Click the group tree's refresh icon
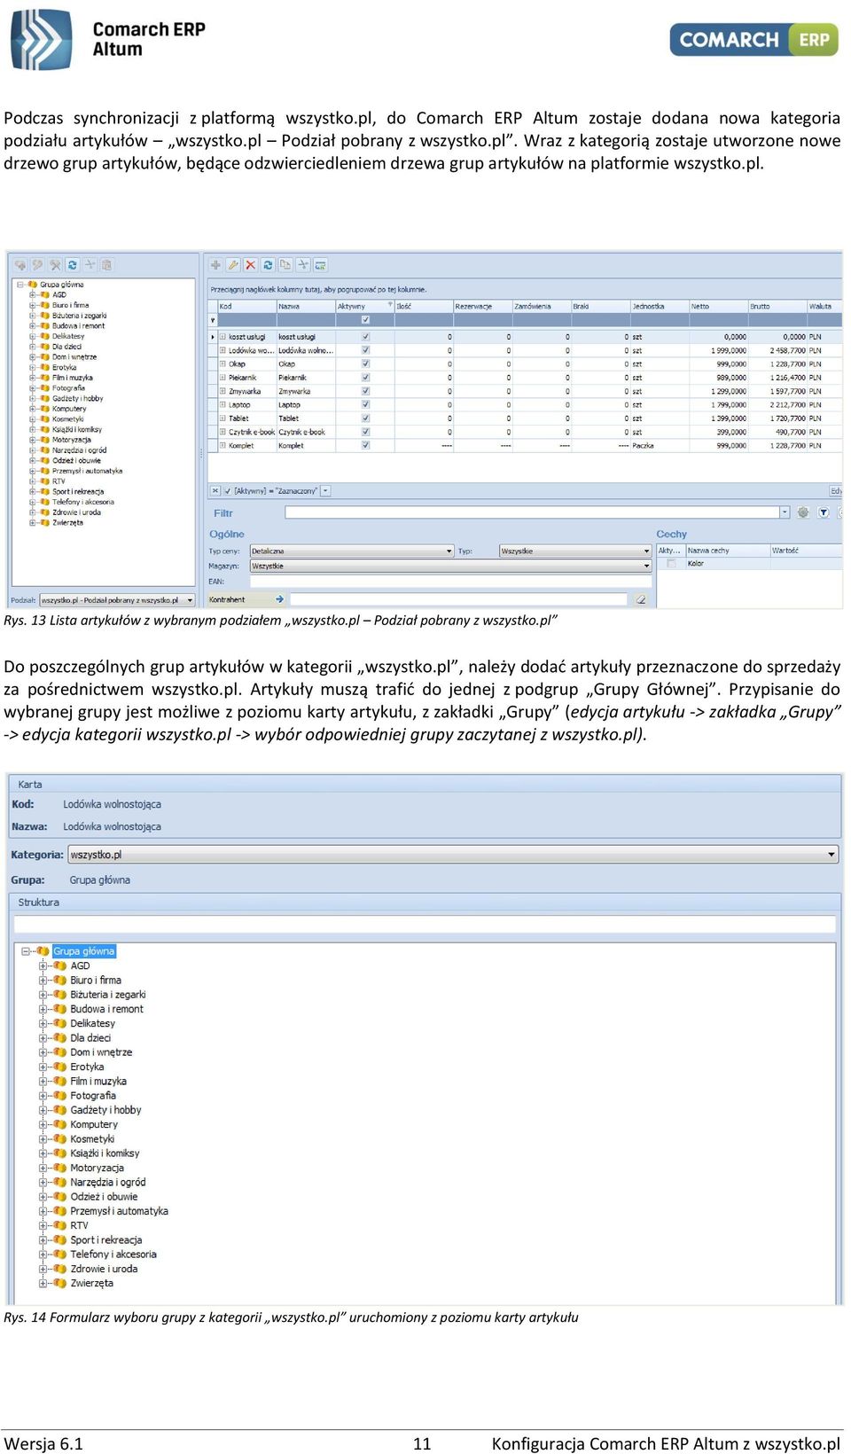Image resolution: width=851 pixels, height=1454 pixels. click(73, 265)
